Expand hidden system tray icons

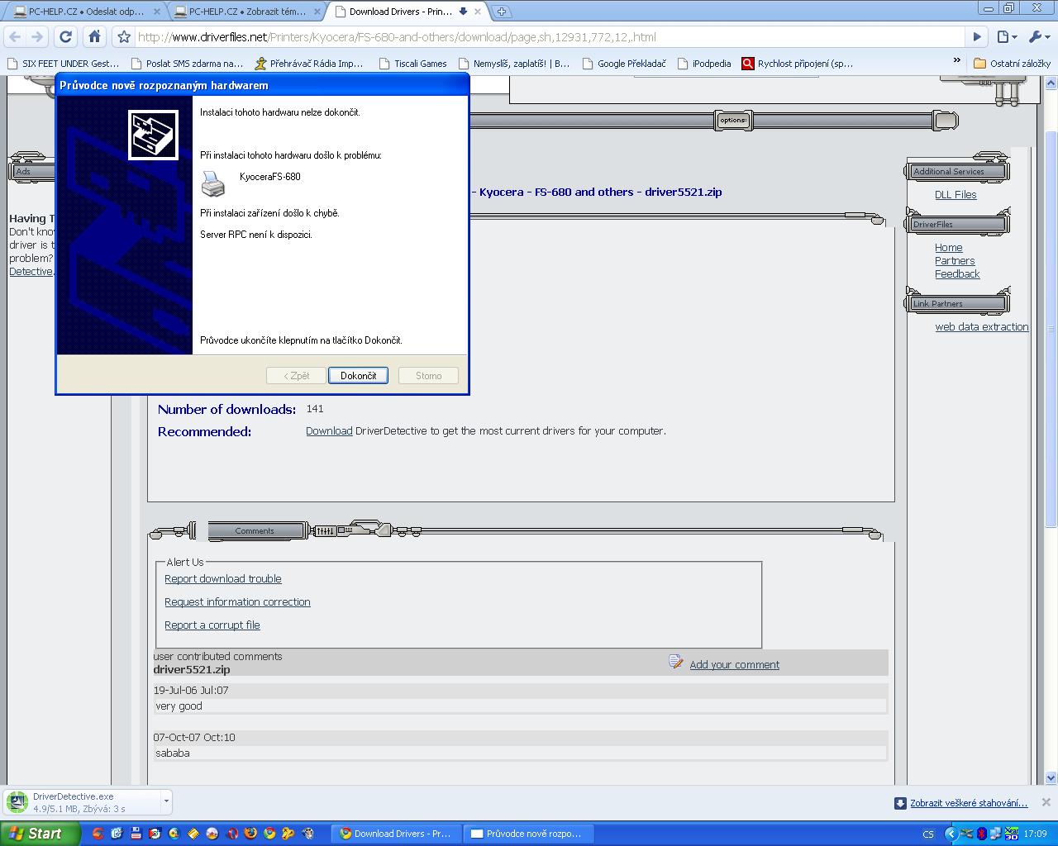[x=951, y=834]
